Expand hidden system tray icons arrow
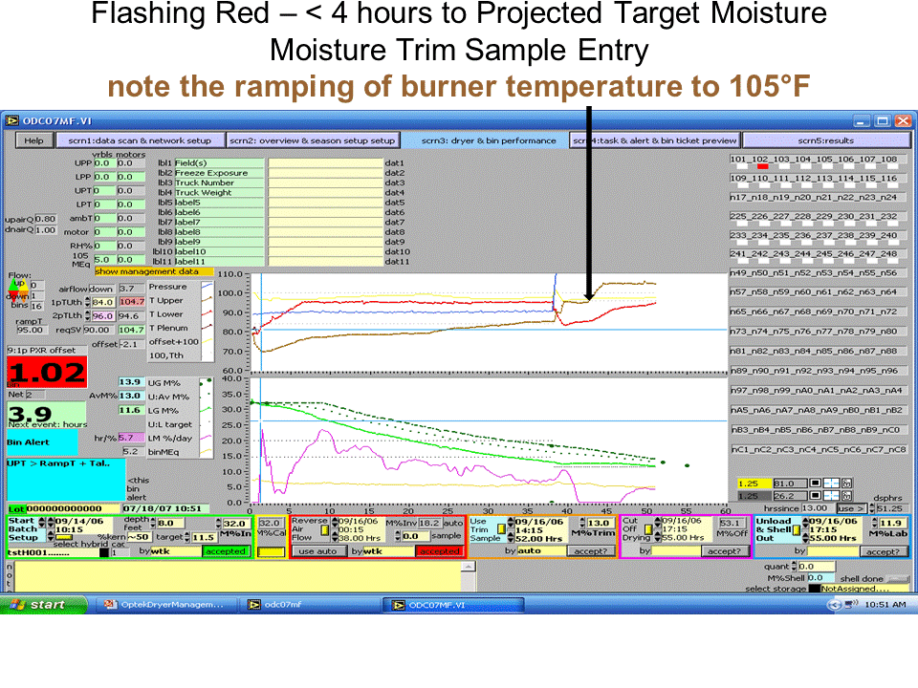 [x=835, y=604]
